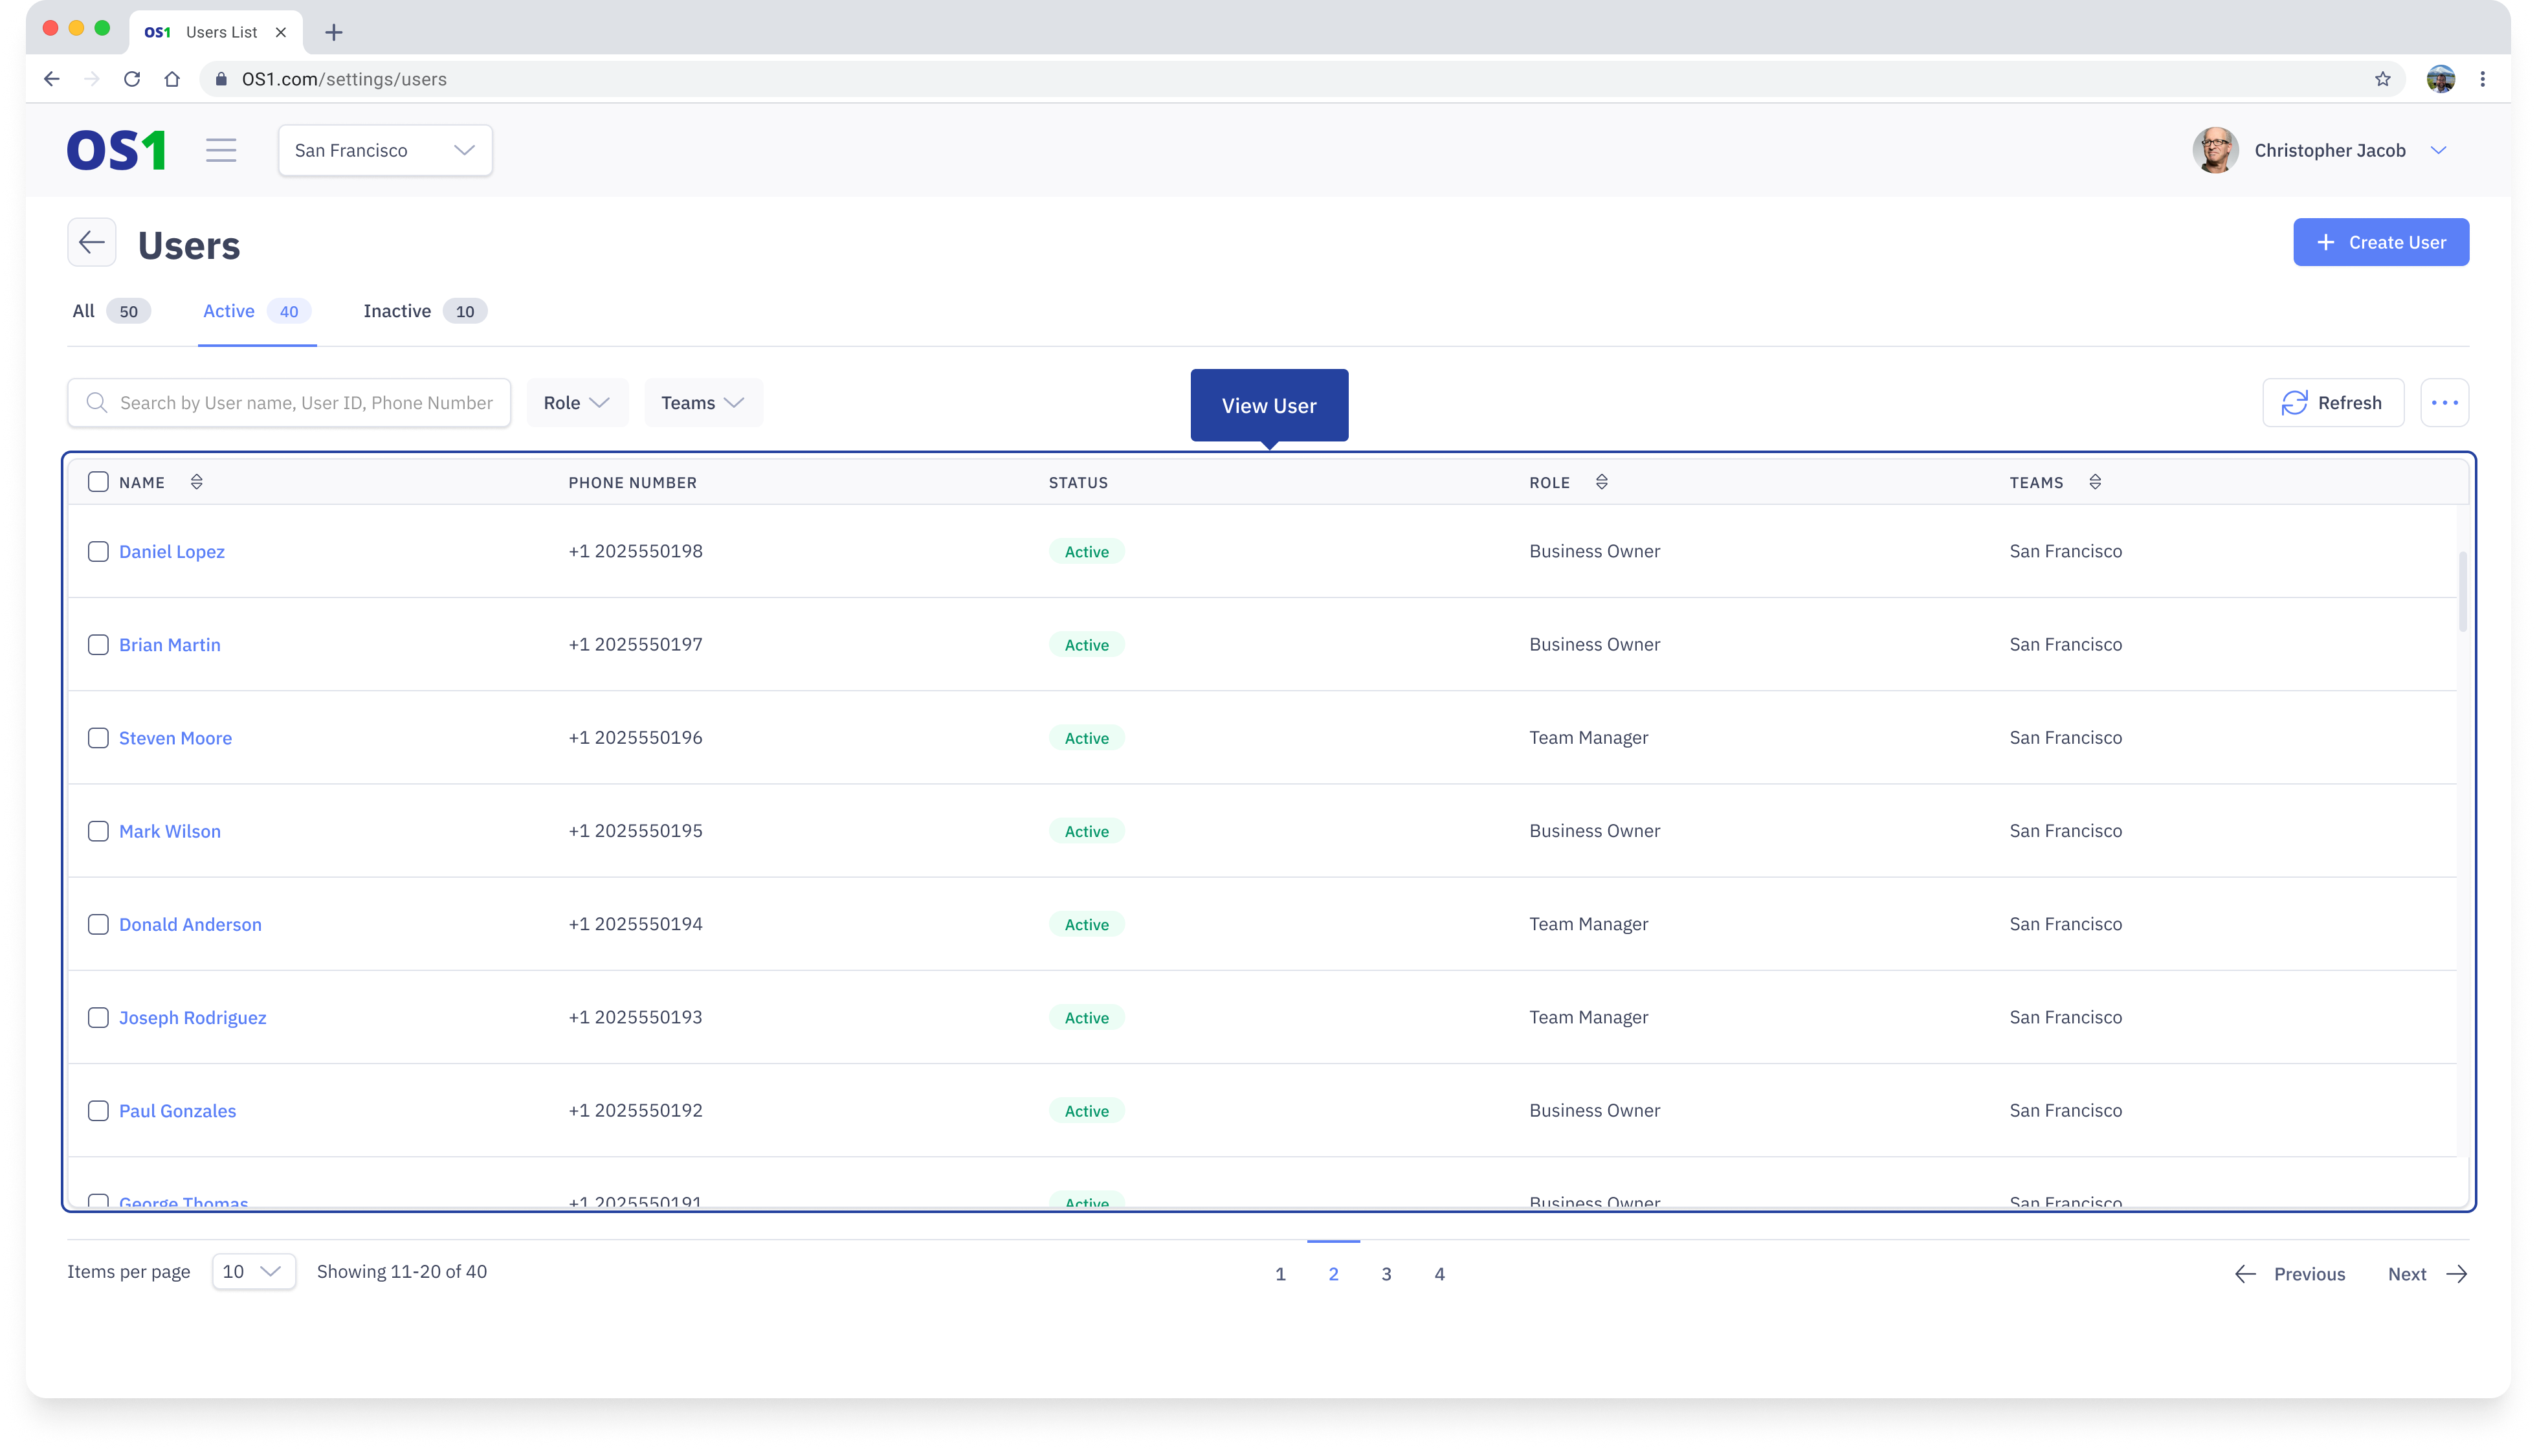Sort the table by Role column
Viewport: 2537px width, 1450px height.
point(1601,482)
